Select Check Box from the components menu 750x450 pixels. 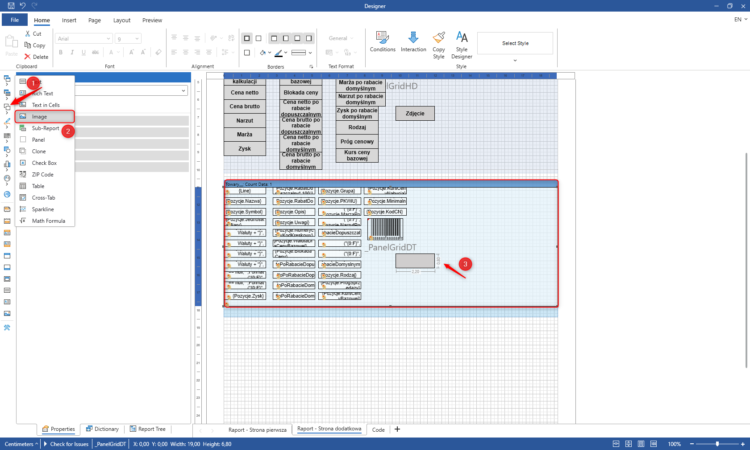point(44,163)
